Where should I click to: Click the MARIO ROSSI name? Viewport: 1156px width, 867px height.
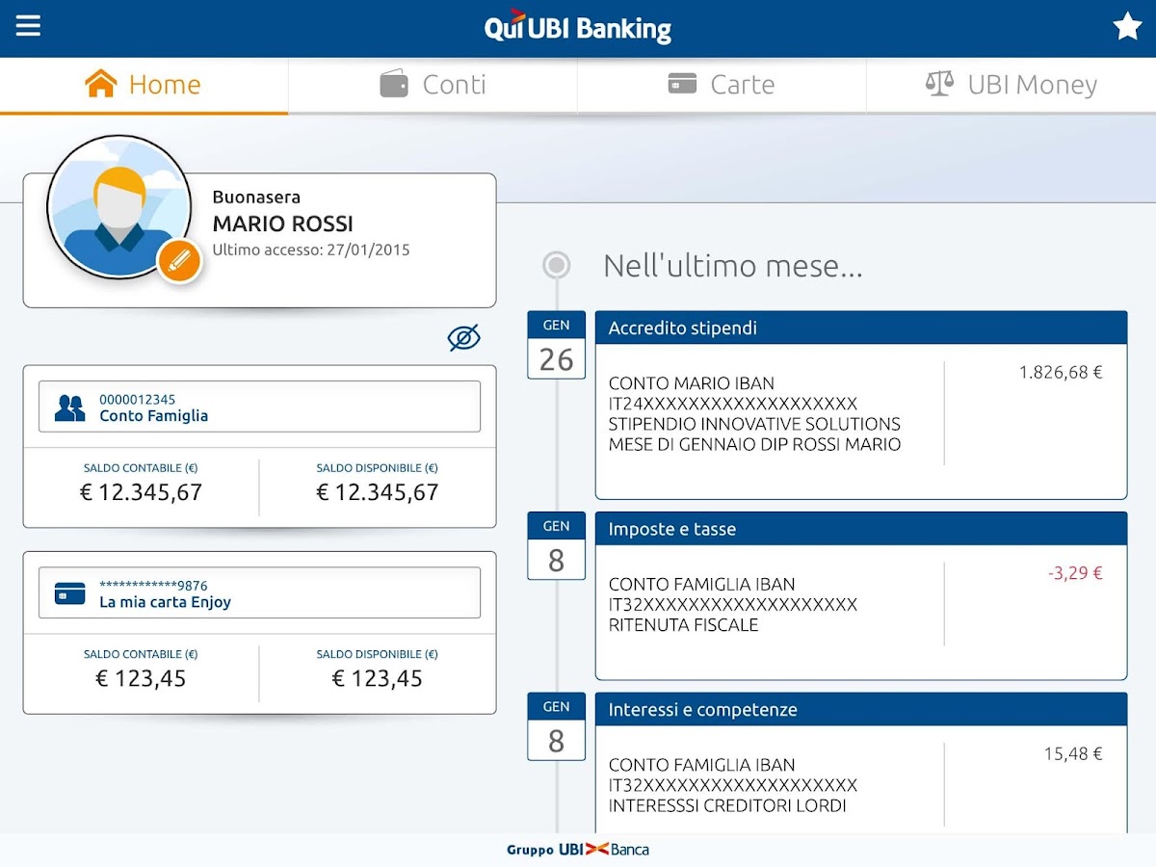click(x=283, y=223)
